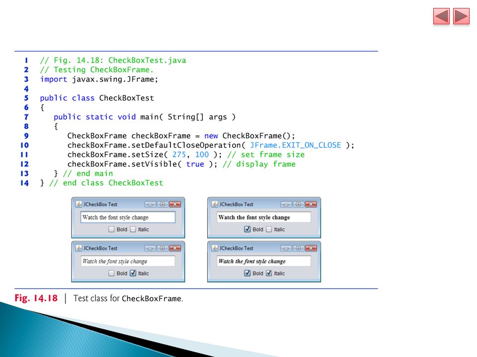Maximize the plain-text JCheckBox Test window

(162, 204)
